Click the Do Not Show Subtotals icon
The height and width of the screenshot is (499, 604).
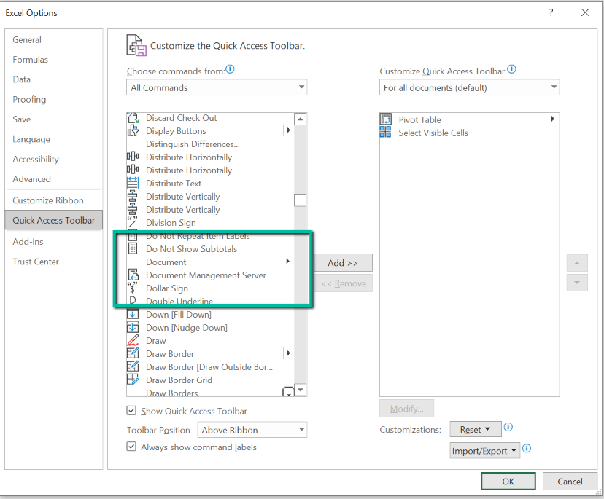pyautogui.click(x=133, y=248)
